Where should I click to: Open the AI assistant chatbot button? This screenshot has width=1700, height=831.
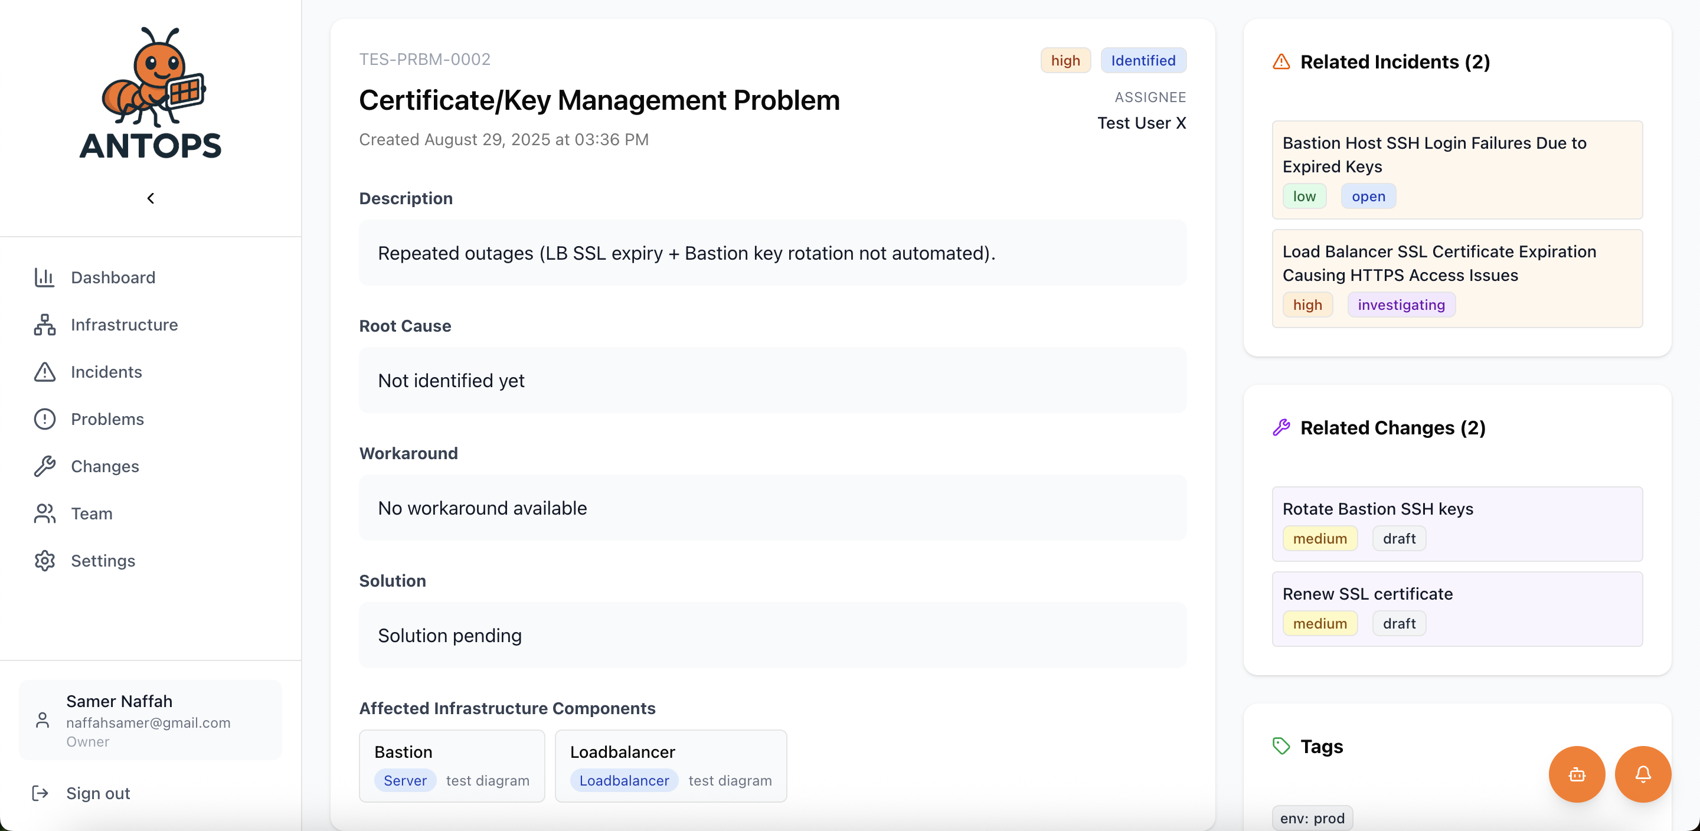tap(1577, 774)
